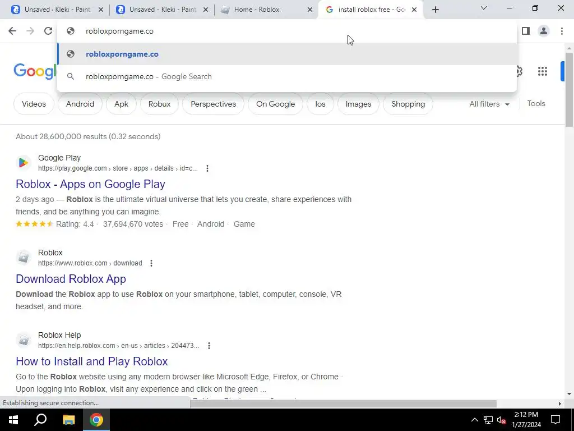Click the Roblox Help favicon
The image size is (574, 431).
24,340
